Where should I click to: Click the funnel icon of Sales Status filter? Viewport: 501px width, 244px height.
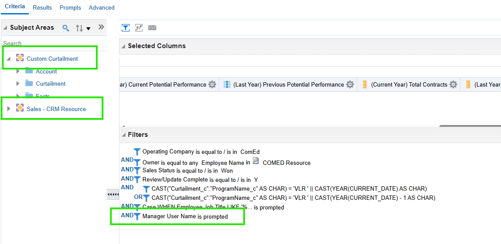tap(137, 171)
